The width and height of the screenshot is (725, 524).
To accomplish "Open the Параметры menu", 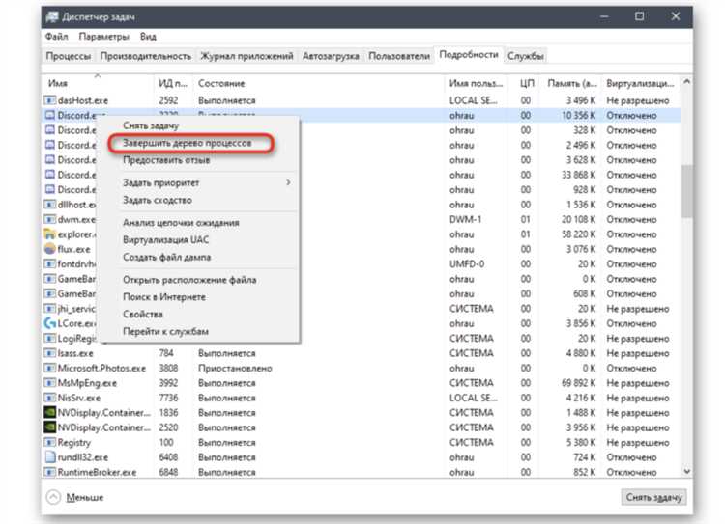I will click(104, 37).
